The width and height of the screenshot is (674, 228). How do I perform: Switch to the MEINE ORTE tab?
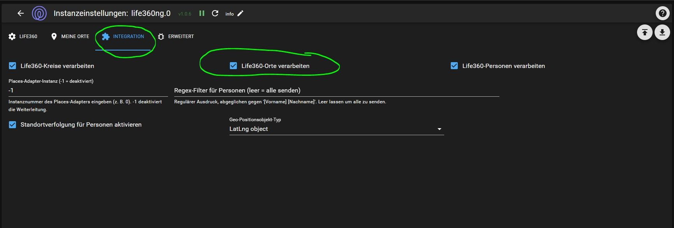[70, 37]
